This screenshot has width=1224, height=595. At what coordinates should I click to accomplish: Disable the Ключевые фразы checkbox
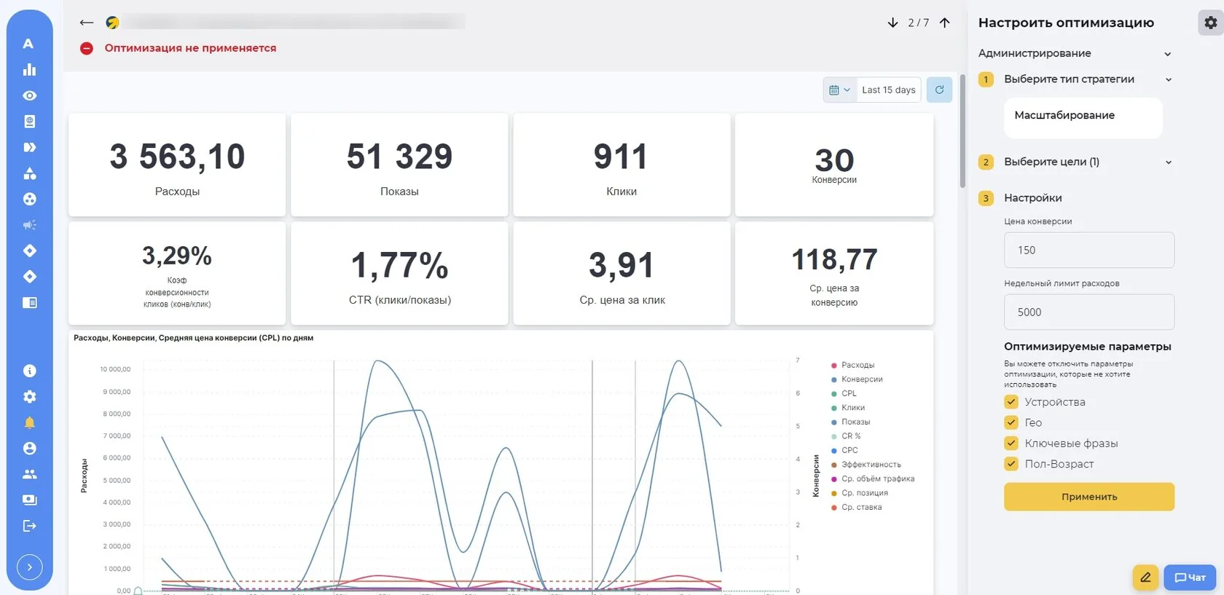[1011, 443]
